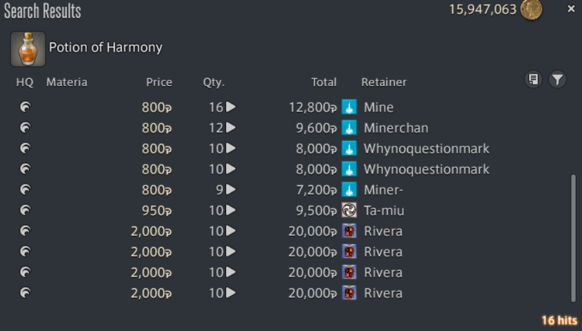
Task: Click the gil coin icon
Action: [531, 10]
